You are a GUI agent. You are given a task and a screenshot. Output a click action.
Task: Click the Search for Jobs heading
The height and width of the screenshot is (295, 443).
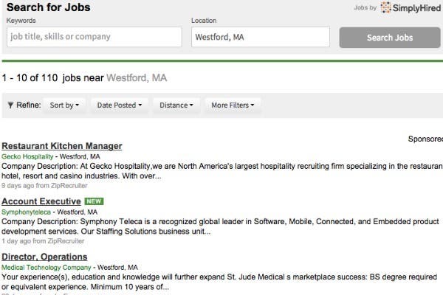[x=48, y=7]
